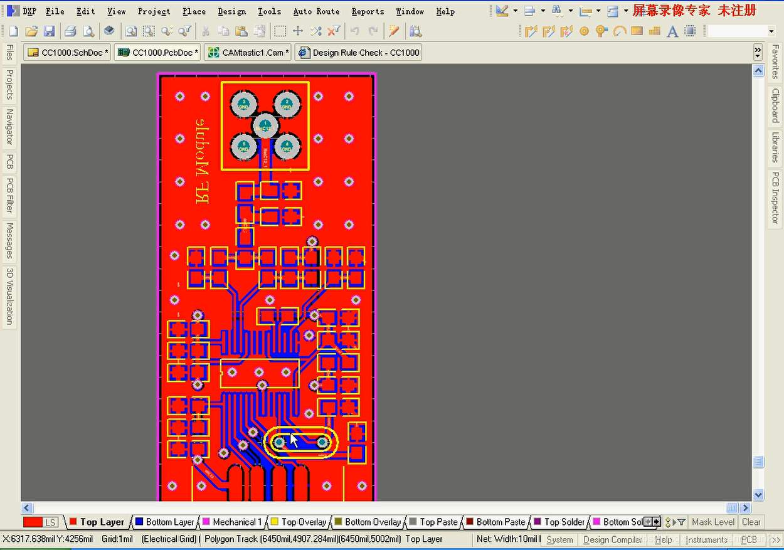Activate the move selection cross icon
The image size is (784, 550).
tap(298, 31)
